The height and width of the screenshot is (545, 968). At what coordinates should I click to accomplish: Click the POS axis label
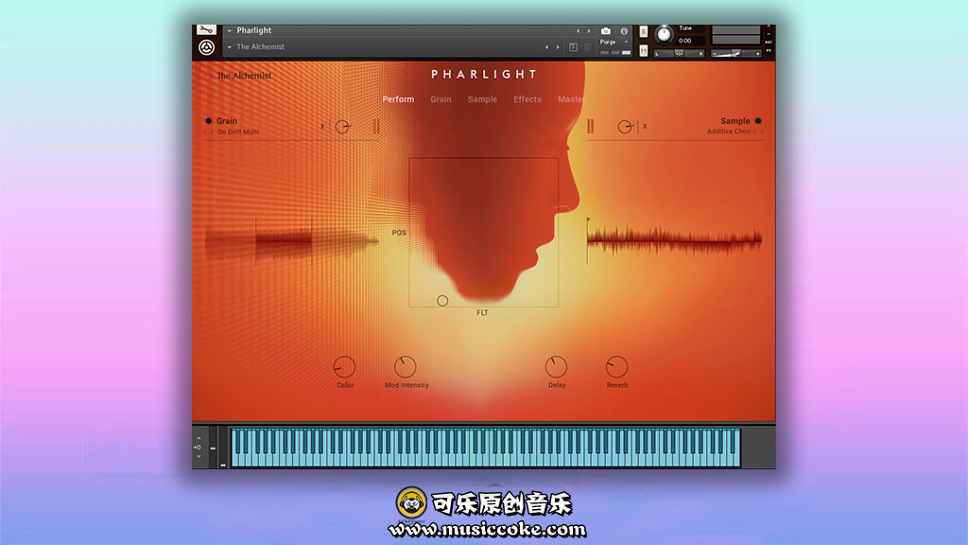coord(399,233)
